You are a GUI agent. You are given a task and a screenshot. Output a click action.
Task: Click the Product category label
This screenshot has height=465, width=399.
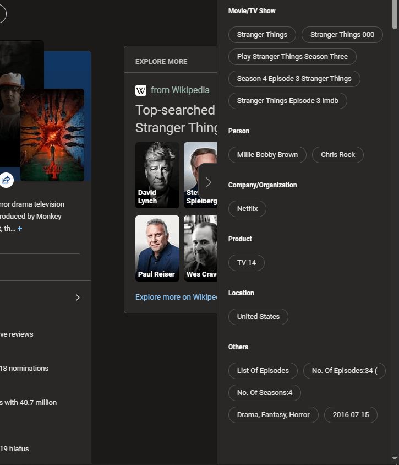pyautogui.click(x=240, y=239)
